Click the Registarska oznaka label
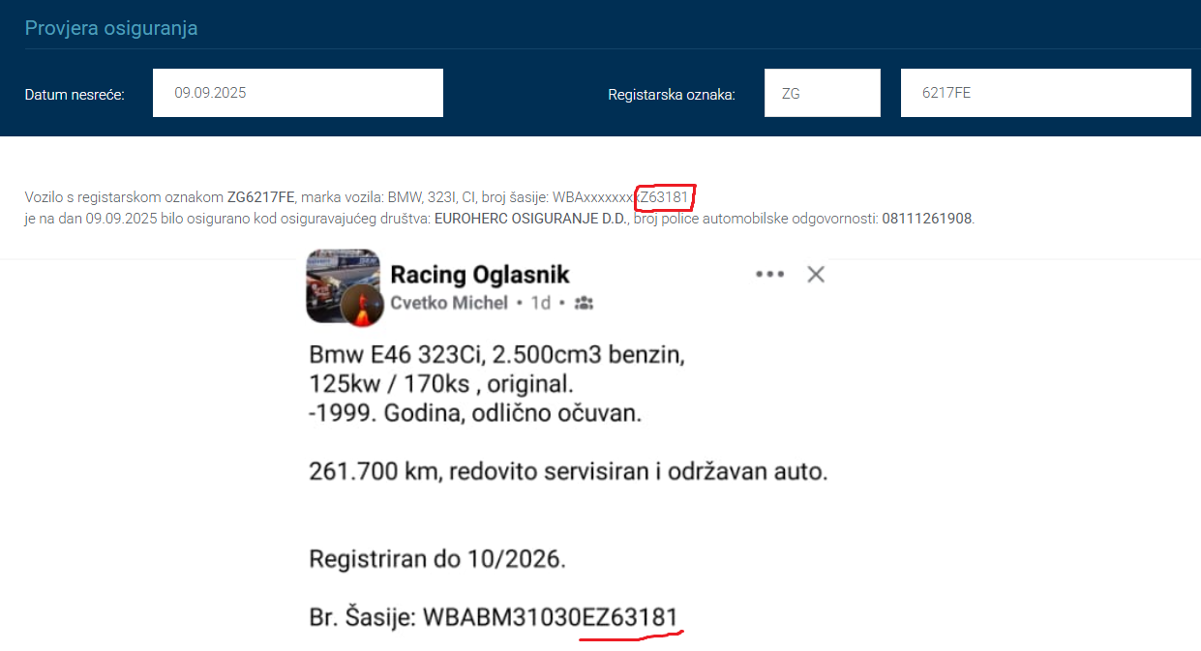Image resolution: width=1201 pixels, height=651 pixels. (672, 95)
